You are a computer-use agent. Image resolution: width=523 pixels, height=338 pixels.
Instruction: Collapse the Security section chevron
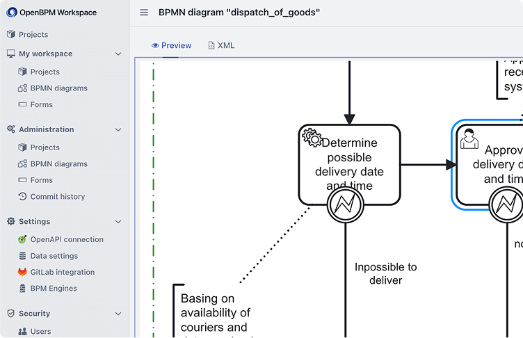click(118, 314)
